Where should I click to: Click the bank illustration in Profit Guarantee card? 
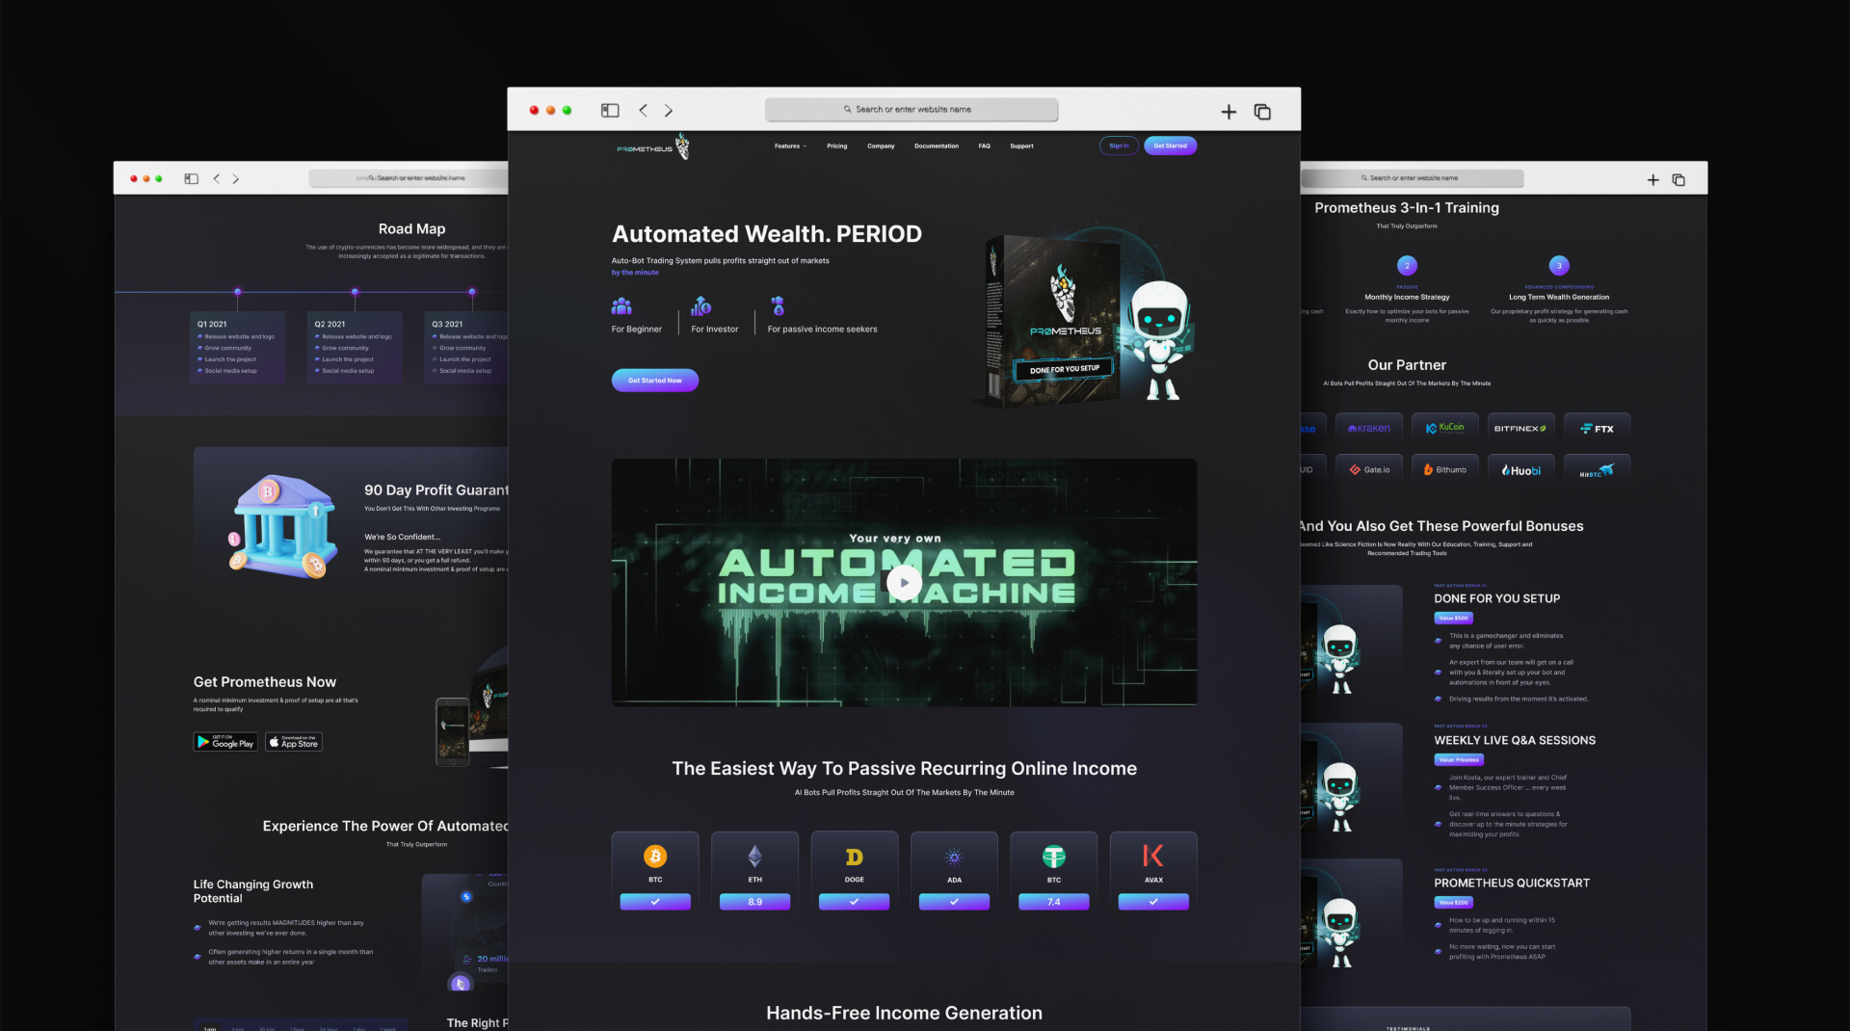[x=283, y=526]
